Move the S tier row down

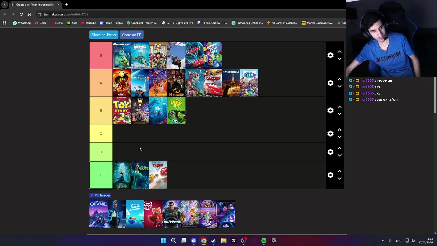click(x=339, y=59)
